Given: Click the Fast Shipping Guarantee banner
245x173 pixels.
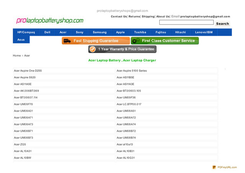Looking at the screenshot, I should point(96,41).
